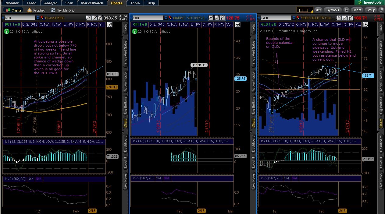Click the color link icon beside MARKET VECTORS
This screenshot has height=214, width=385.
170,18
